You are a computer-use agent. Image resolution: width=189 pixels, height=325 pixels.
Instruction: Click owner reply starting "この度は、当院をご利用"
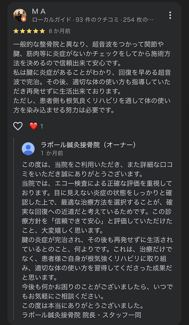[97, 164]
